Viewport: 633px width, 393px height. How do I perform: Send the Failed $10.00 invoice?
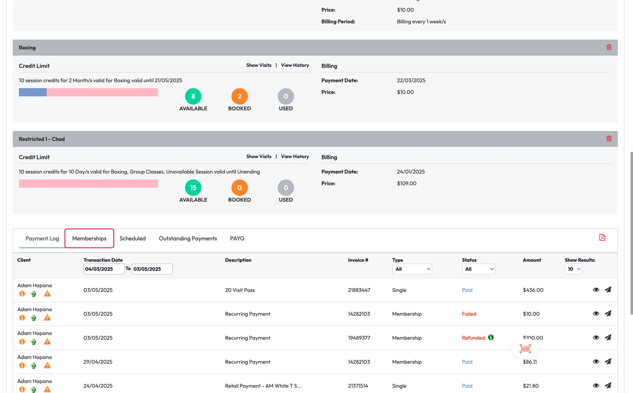[x=608, y=313]
